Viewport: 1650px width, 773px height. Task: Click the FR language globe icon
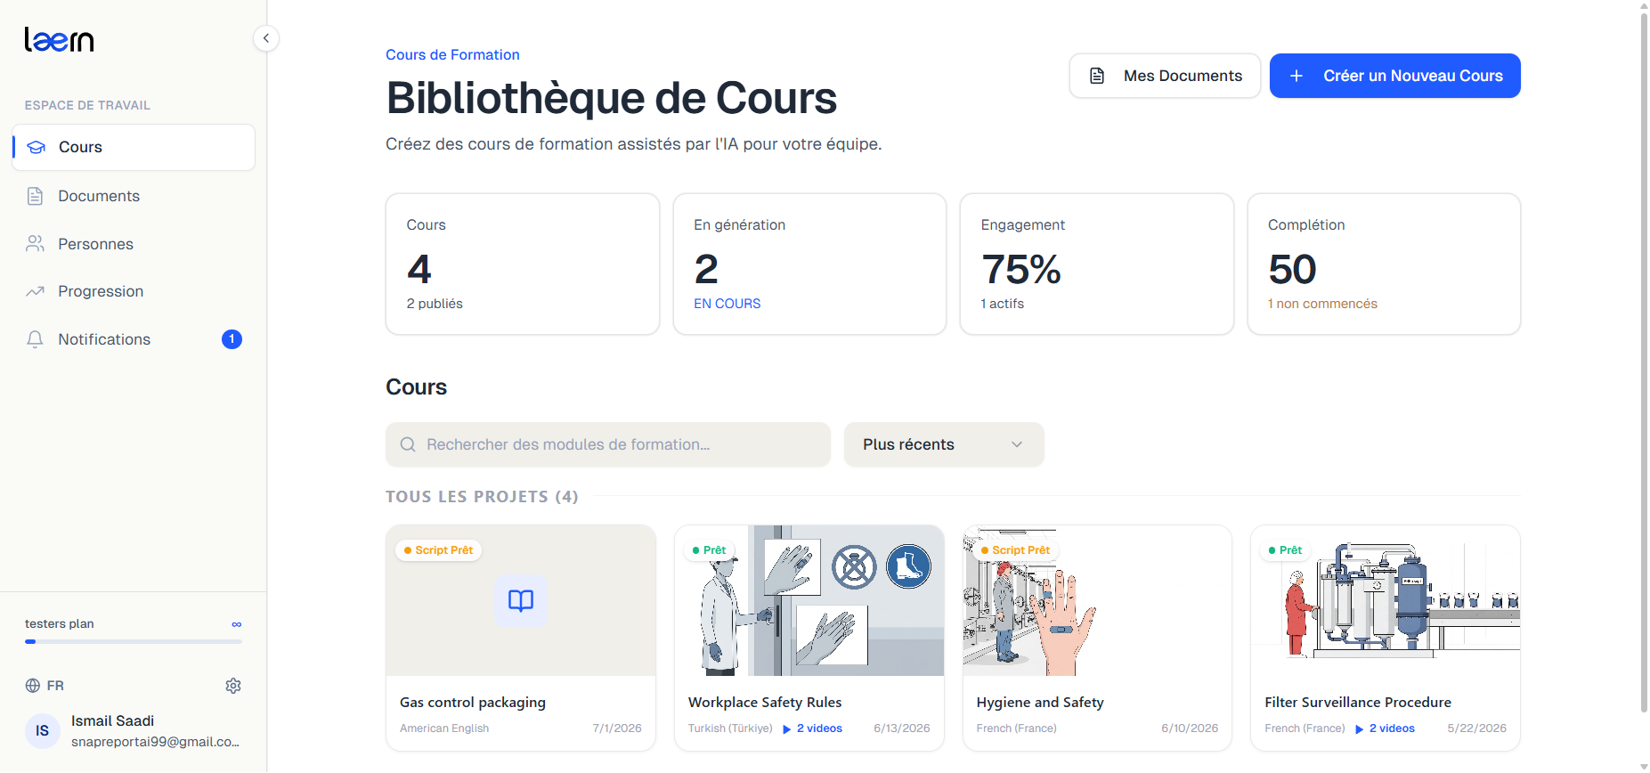(x=33, y=686)
